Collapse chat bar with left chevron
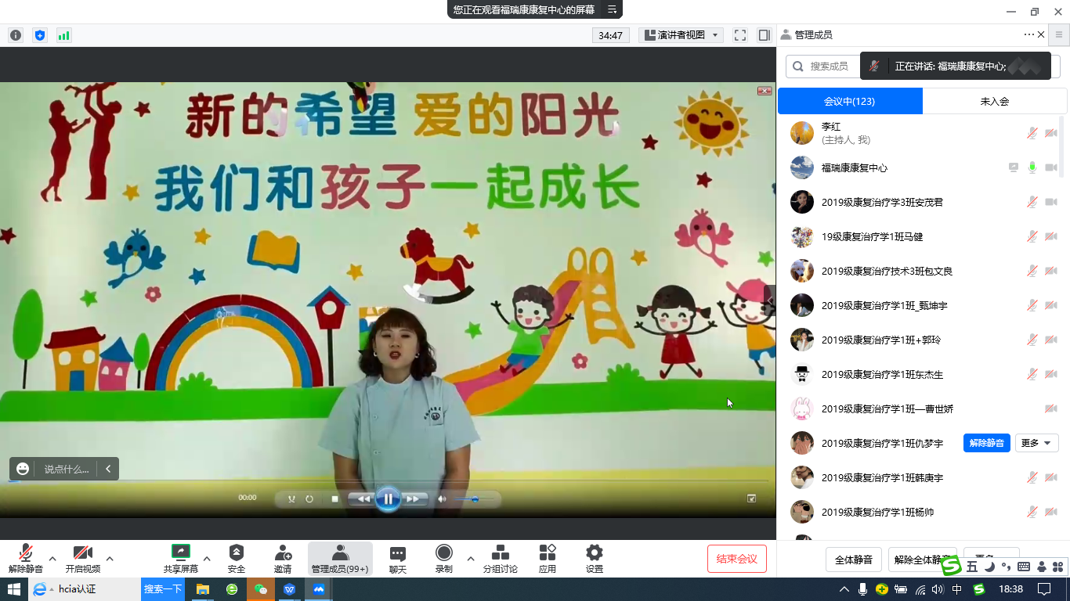This screenshot has height=601, width=1070. pos(108,469)
